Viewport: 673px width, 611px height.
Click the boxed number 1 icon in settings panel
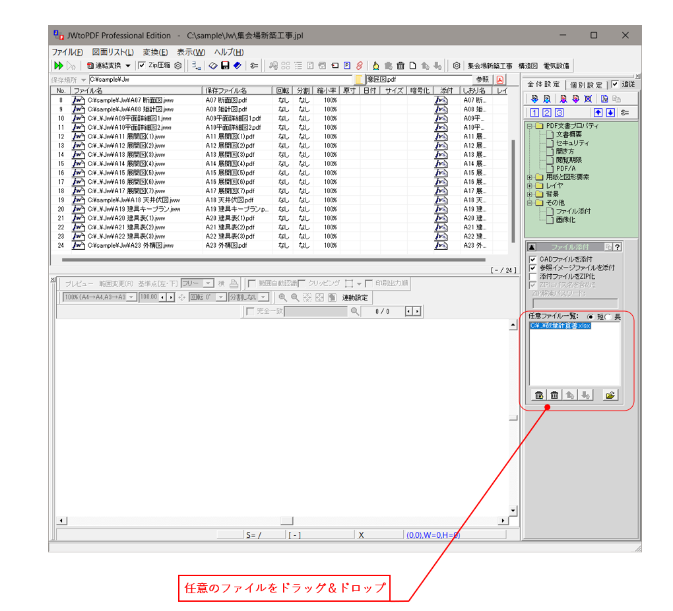click(x=535, y=112)
